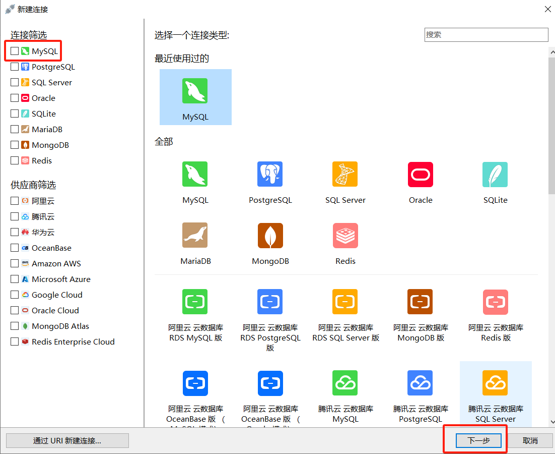The width and height of the screenshot is (555, 454).
Task: Choose MySQL in the All section
Action: (195, 174)
